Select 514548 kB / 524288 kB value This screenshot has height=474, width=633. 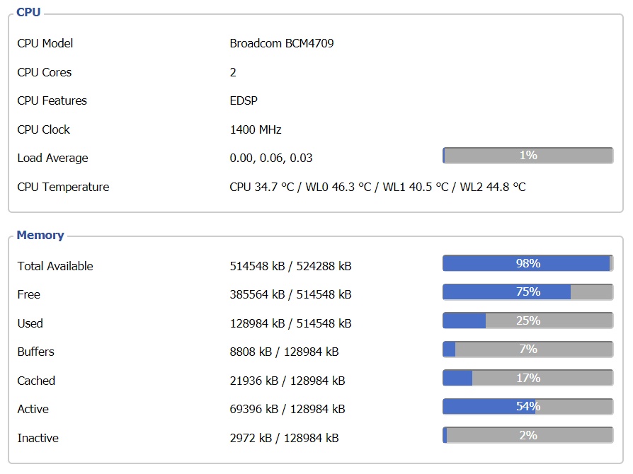click(291, 266)
